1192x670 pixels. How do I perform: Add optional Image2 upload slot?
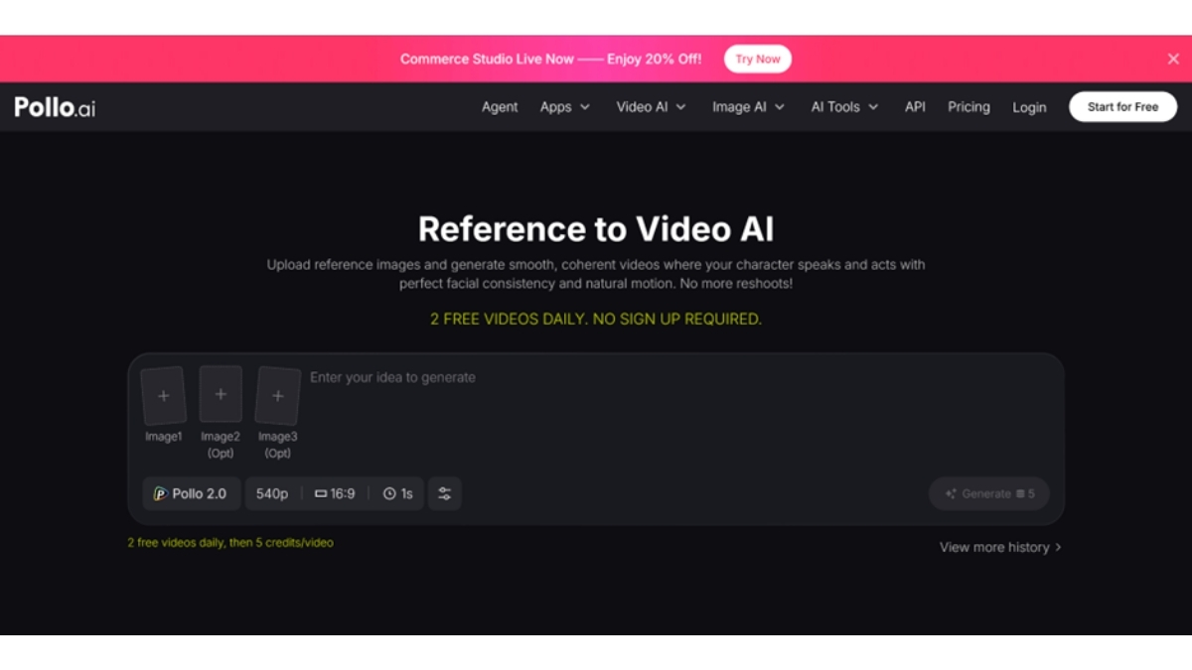click(221, 394)
